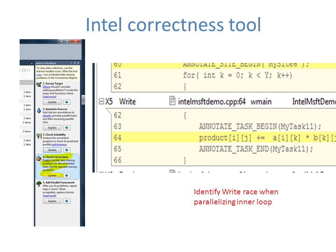The image size is (336, 252).
Task: Click the Check Correctness apple icon
Action: pos(39,159)
